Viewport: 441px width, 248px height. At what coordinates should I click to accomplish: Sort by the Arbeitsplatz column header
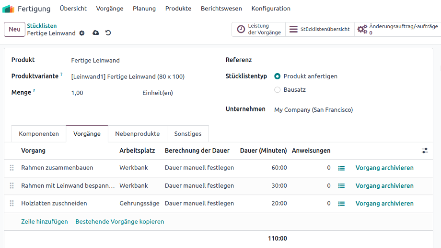point(137,151)
